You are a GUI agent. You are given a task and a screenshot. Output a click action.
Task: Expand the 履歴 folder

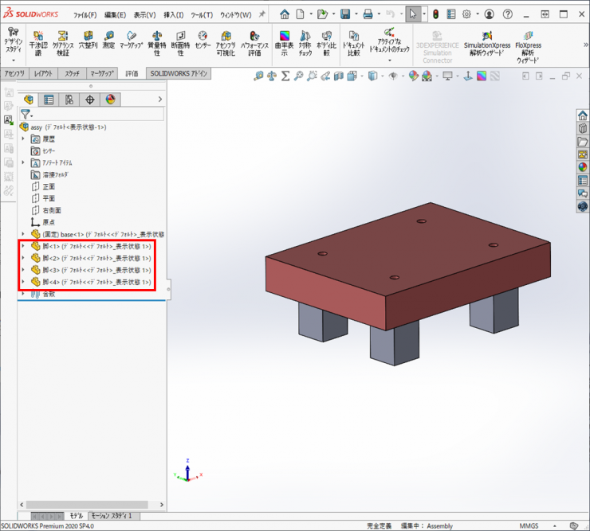23,139
